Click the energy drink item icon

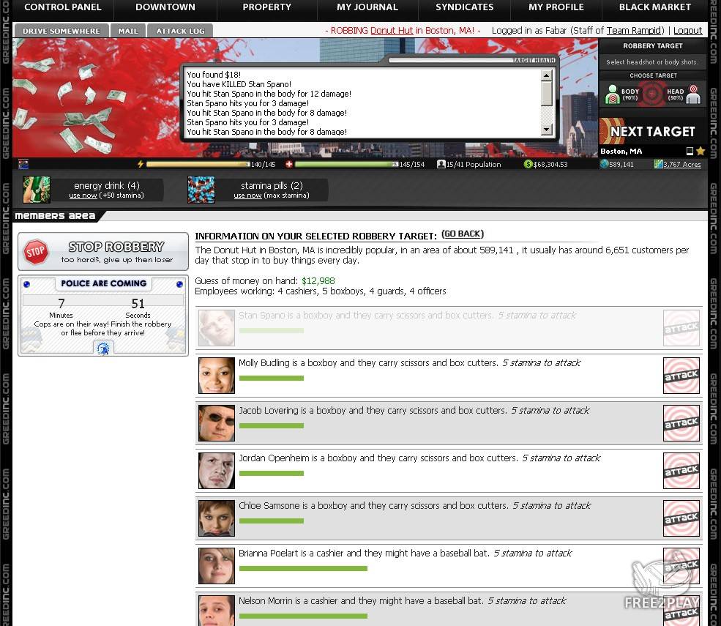click(x=36, y=190)
